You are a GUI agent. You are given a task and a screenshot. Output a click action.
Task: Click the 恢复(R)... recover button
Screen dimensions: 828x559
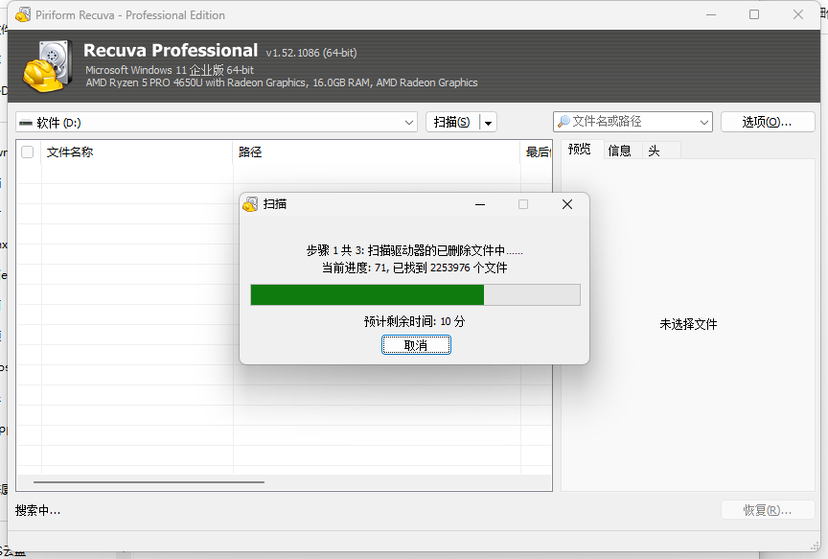pos(768,510)
